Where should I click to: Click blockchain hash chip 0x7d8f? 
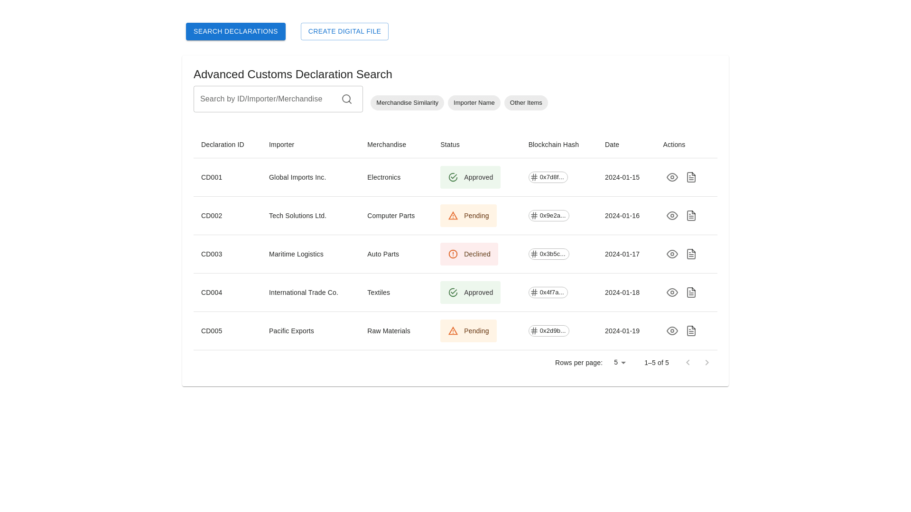coord(548,177)
